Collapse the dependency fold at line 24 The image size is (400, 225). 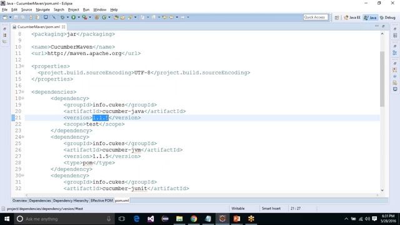[x=23, y=137]
